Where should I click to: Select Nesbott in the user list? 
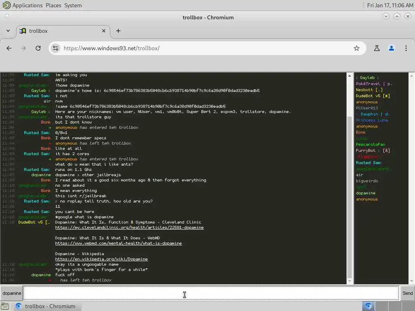369,89
